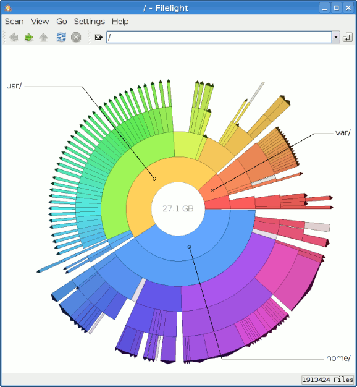Image resolution: width=357 pixels, height=387 pixels.
Task: Select the orange var/ segment
Action: [x=212, y=190]
